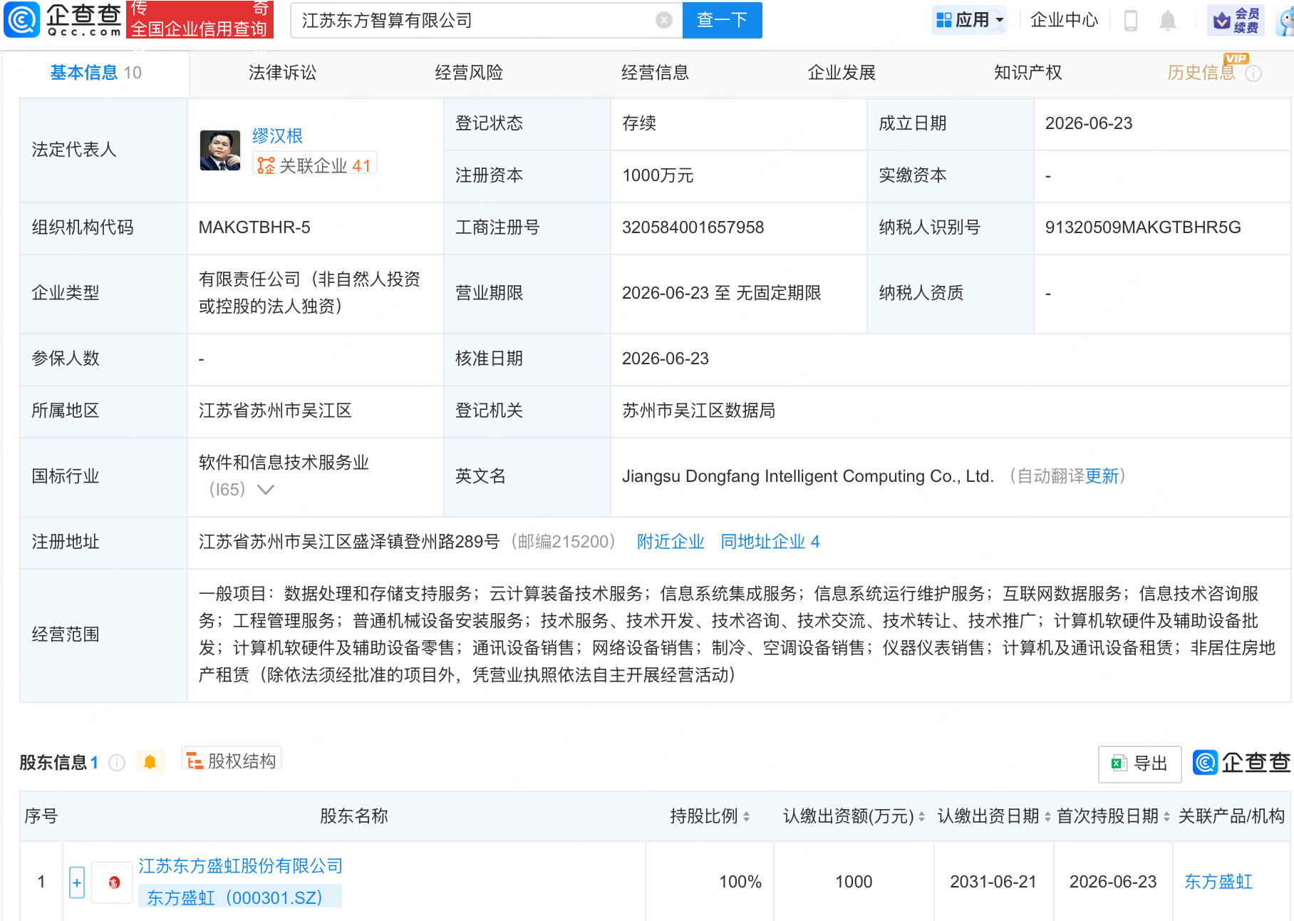Switch to the 基本信息 tab
Screen dimensions: 1294x921
coord(96,73)
